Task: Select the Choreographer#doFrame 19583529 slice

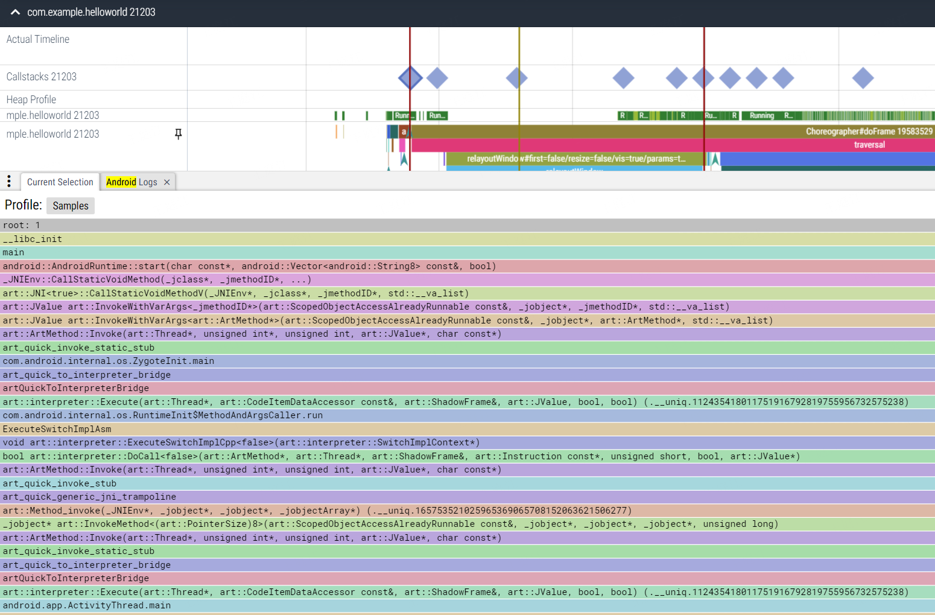Action: click(x=673, y=132)
